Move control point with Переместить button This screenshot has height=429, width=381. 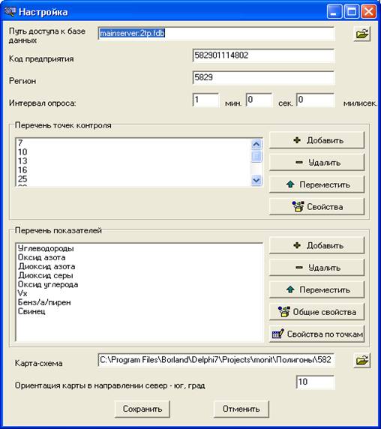point(316,184)
